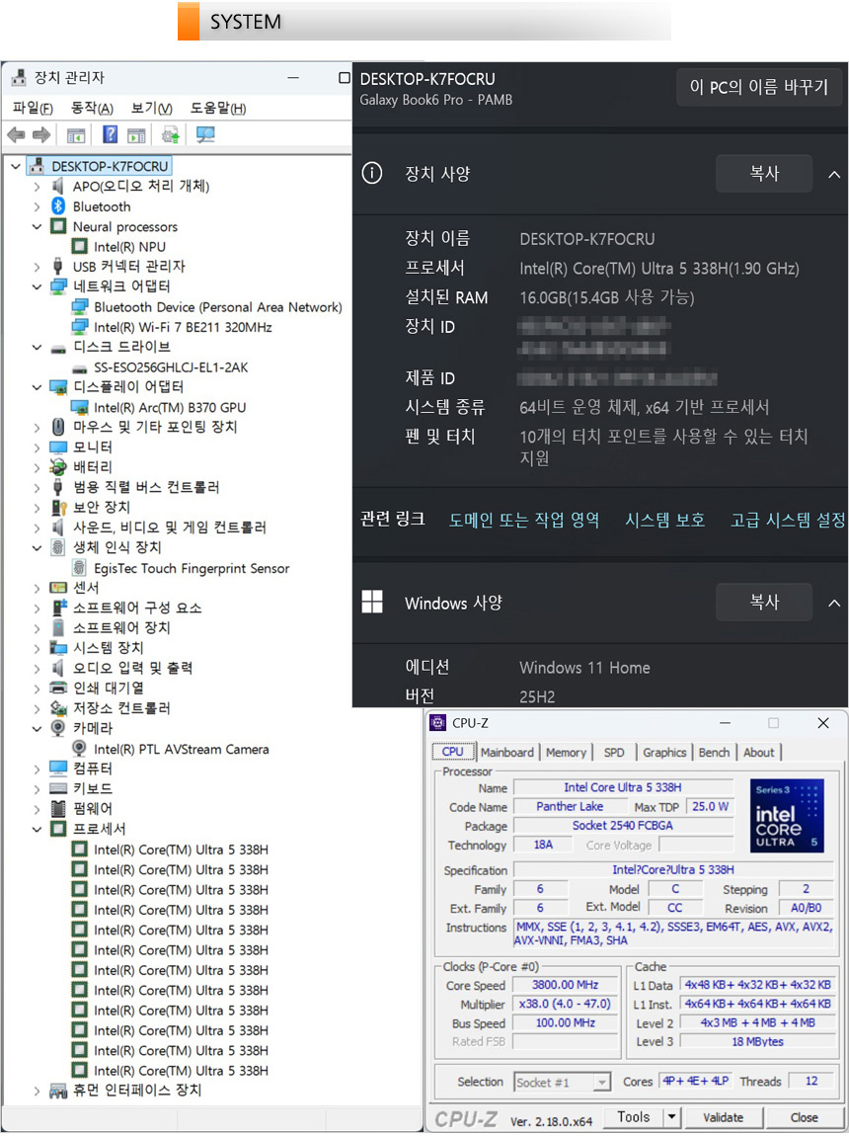Click the show/hide console tree toolbar icon
The height and width of the screenshot is (1136, 849).
[76, 135]
